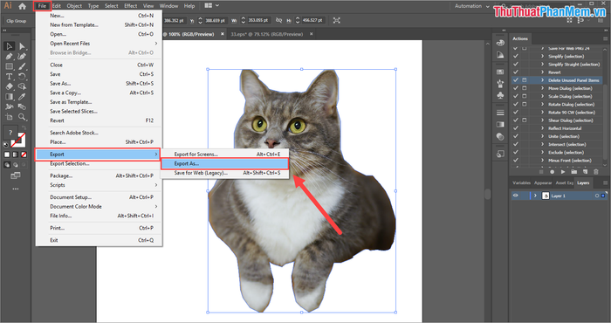Choose Save As... in File menu
This screenshot has height=323, width=611.
pyautogui.click(x=99, y=84)
